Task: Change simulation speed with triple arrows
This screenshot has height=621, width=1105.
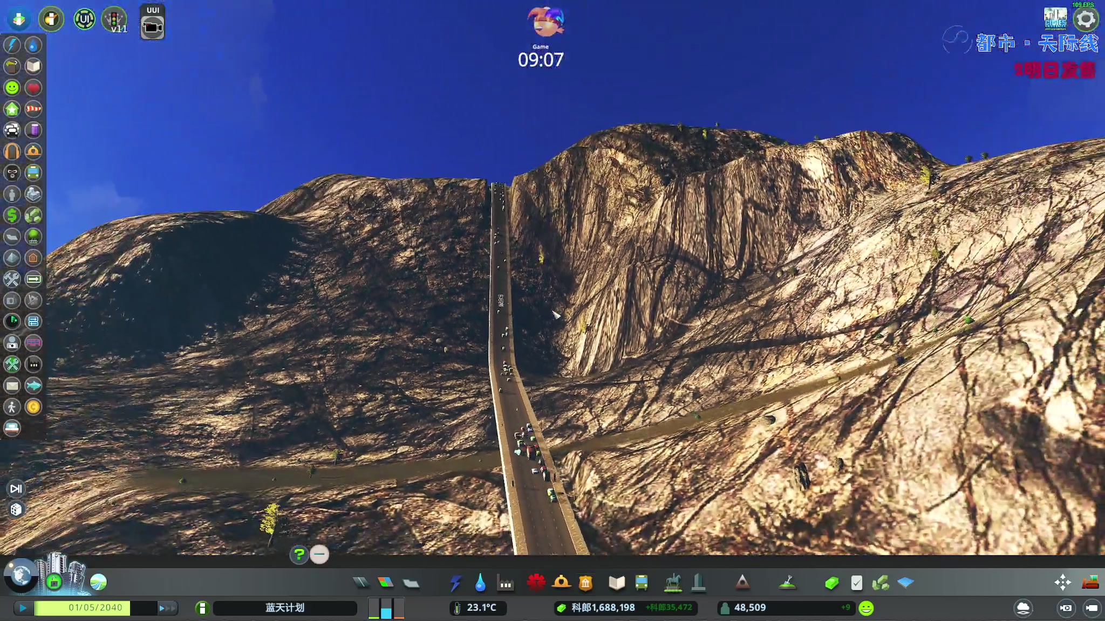Action: tap(167, 608)
